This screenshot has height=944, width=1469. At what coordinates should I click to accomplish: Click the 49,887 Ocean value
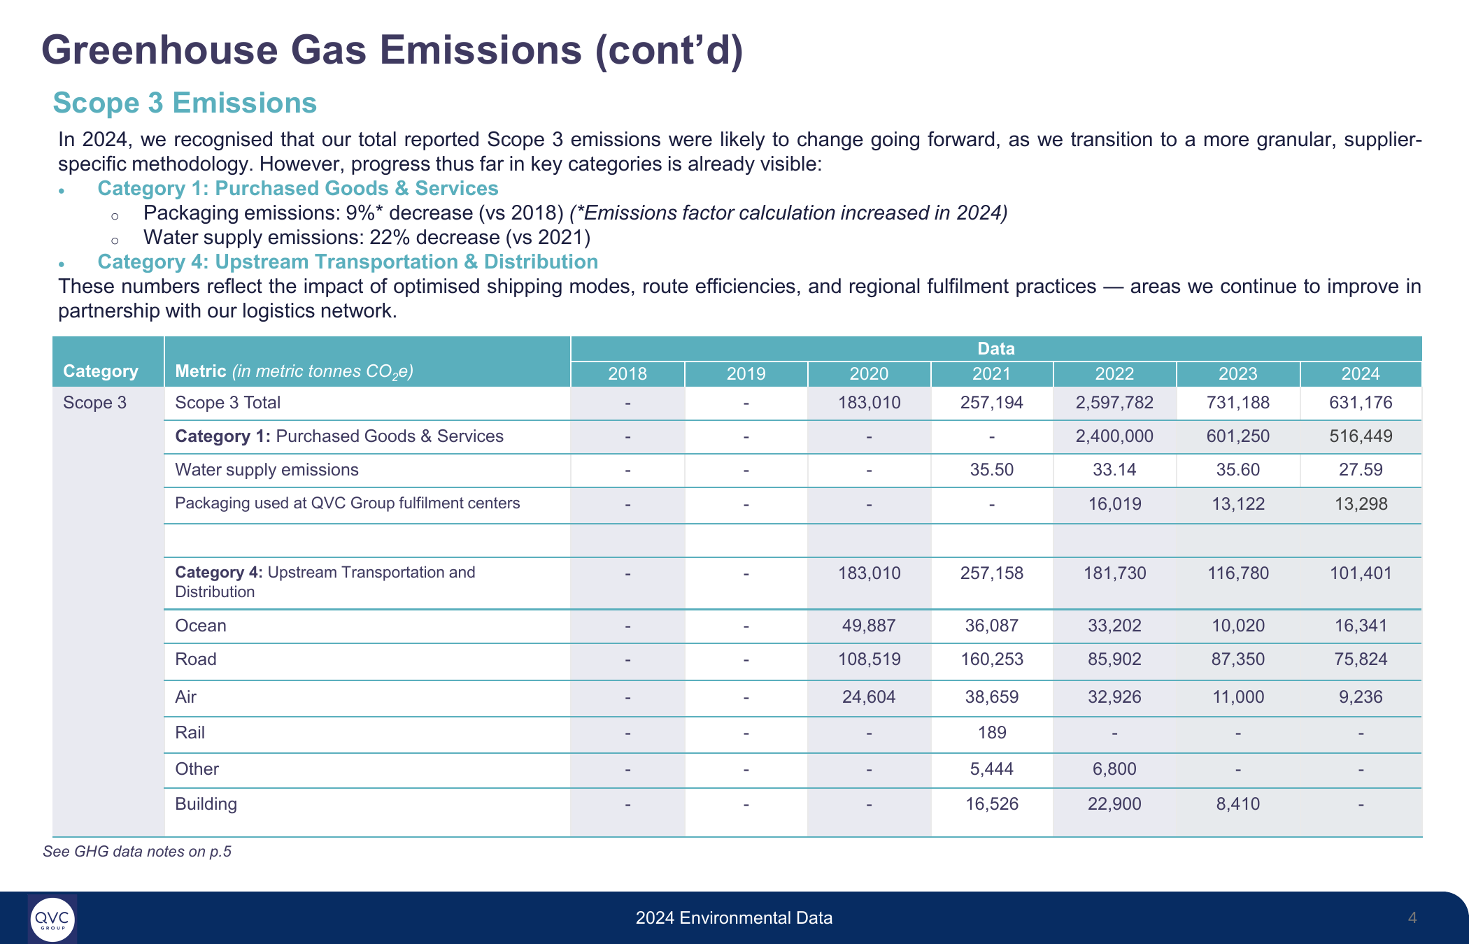[869, 626]
